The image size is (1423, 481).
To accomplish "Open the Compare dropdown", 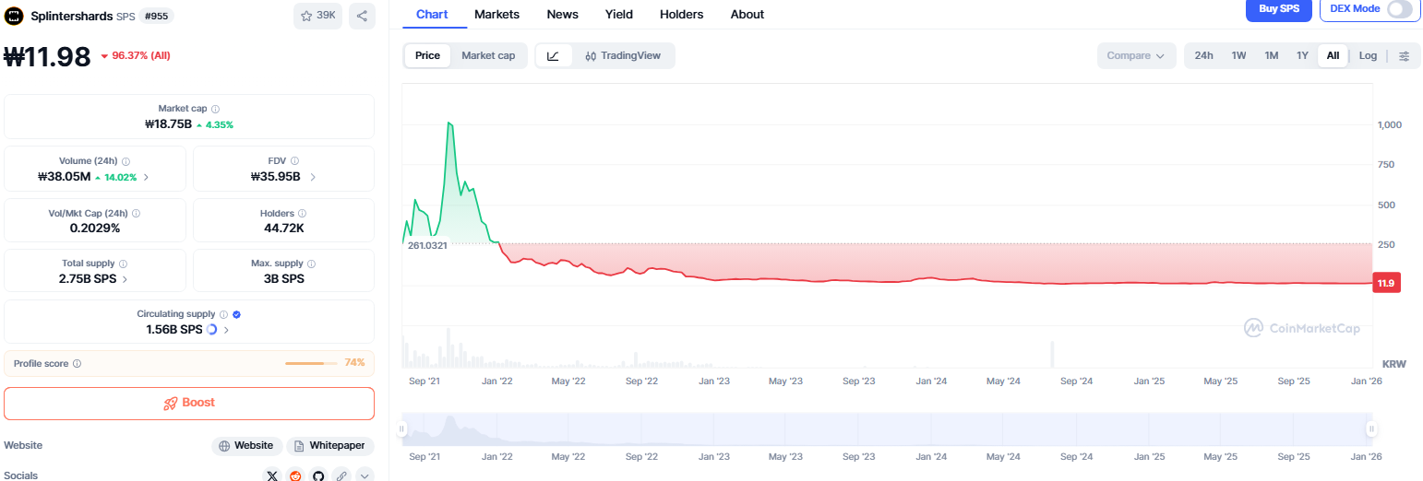I will pos(1136,55).
